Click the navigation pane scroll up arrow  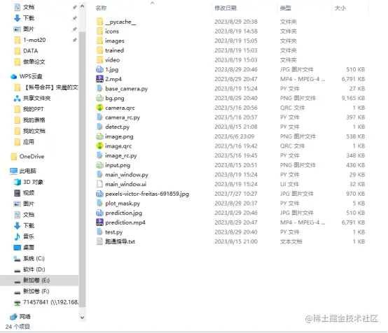(83, 6)
